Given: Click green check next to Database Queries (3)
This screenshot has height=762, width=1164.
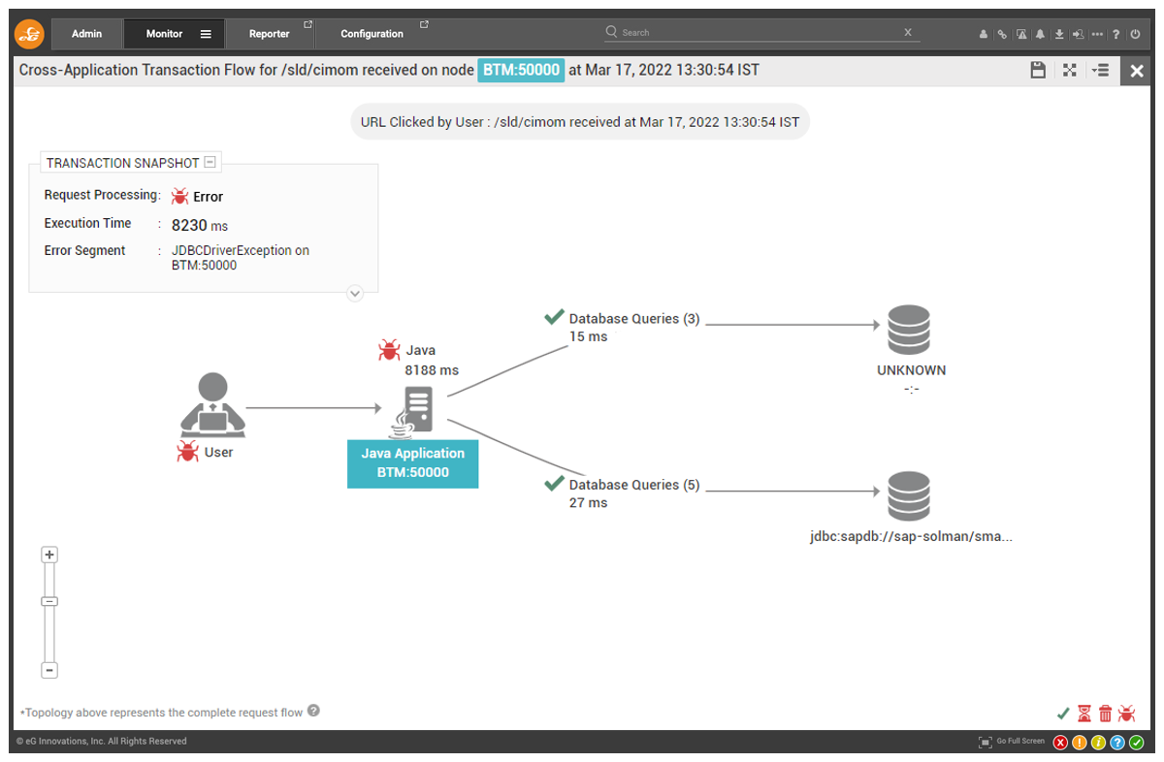Looking at the screenshot, I should point(554,317).
